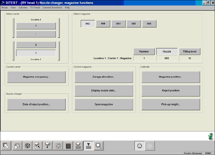Open the RV head menu
Screen dimensions: 215x155
tap(35, 8)
